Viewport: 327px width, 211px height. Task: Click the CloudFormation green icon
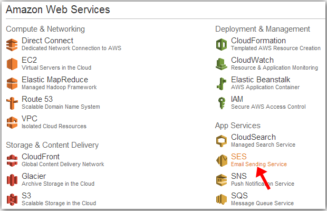(x=222, y=45)
